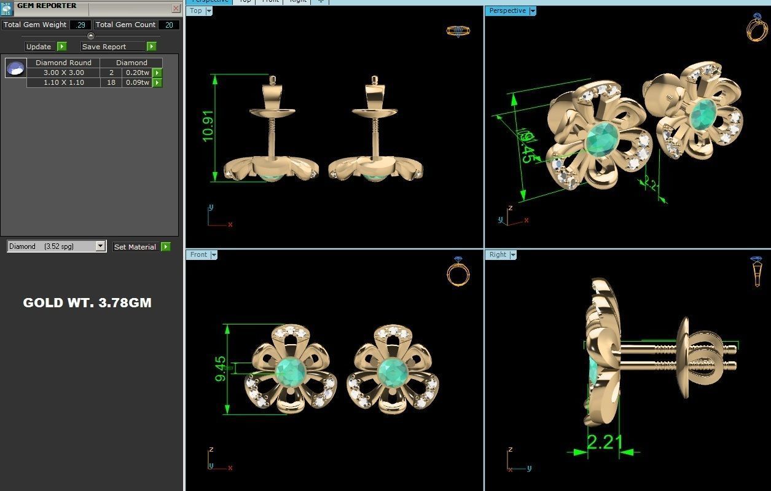The width and height of the screenshot is (771, 491).
Task: Select the 9.45 dimension in Front viewport
Action: [x=220, y=368]
